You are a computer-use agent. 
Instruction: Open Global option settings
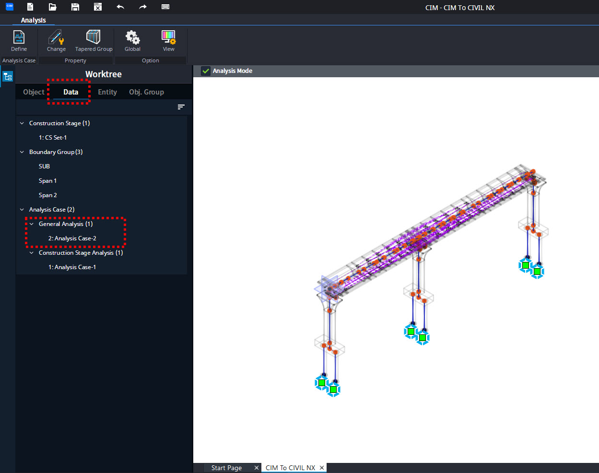(x=132, y=37)
